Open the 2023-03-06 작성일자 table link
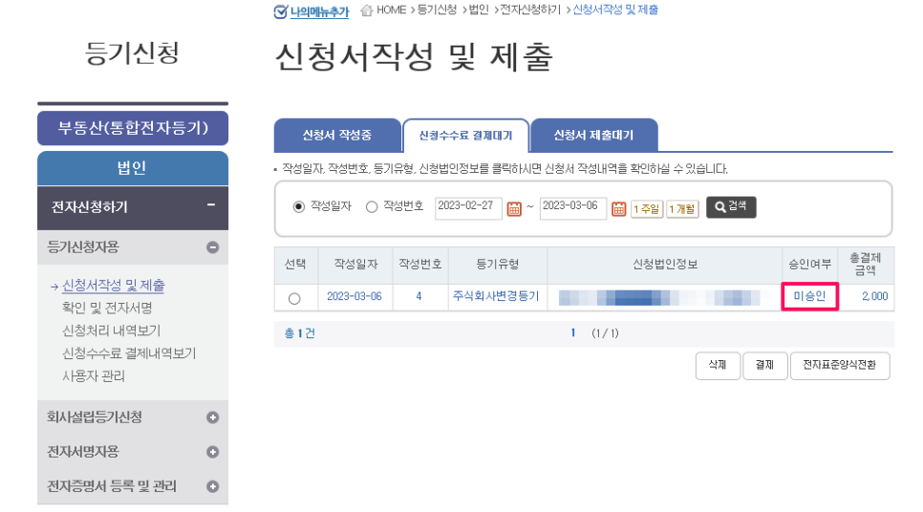923x512 pixels. click(354, 297)
